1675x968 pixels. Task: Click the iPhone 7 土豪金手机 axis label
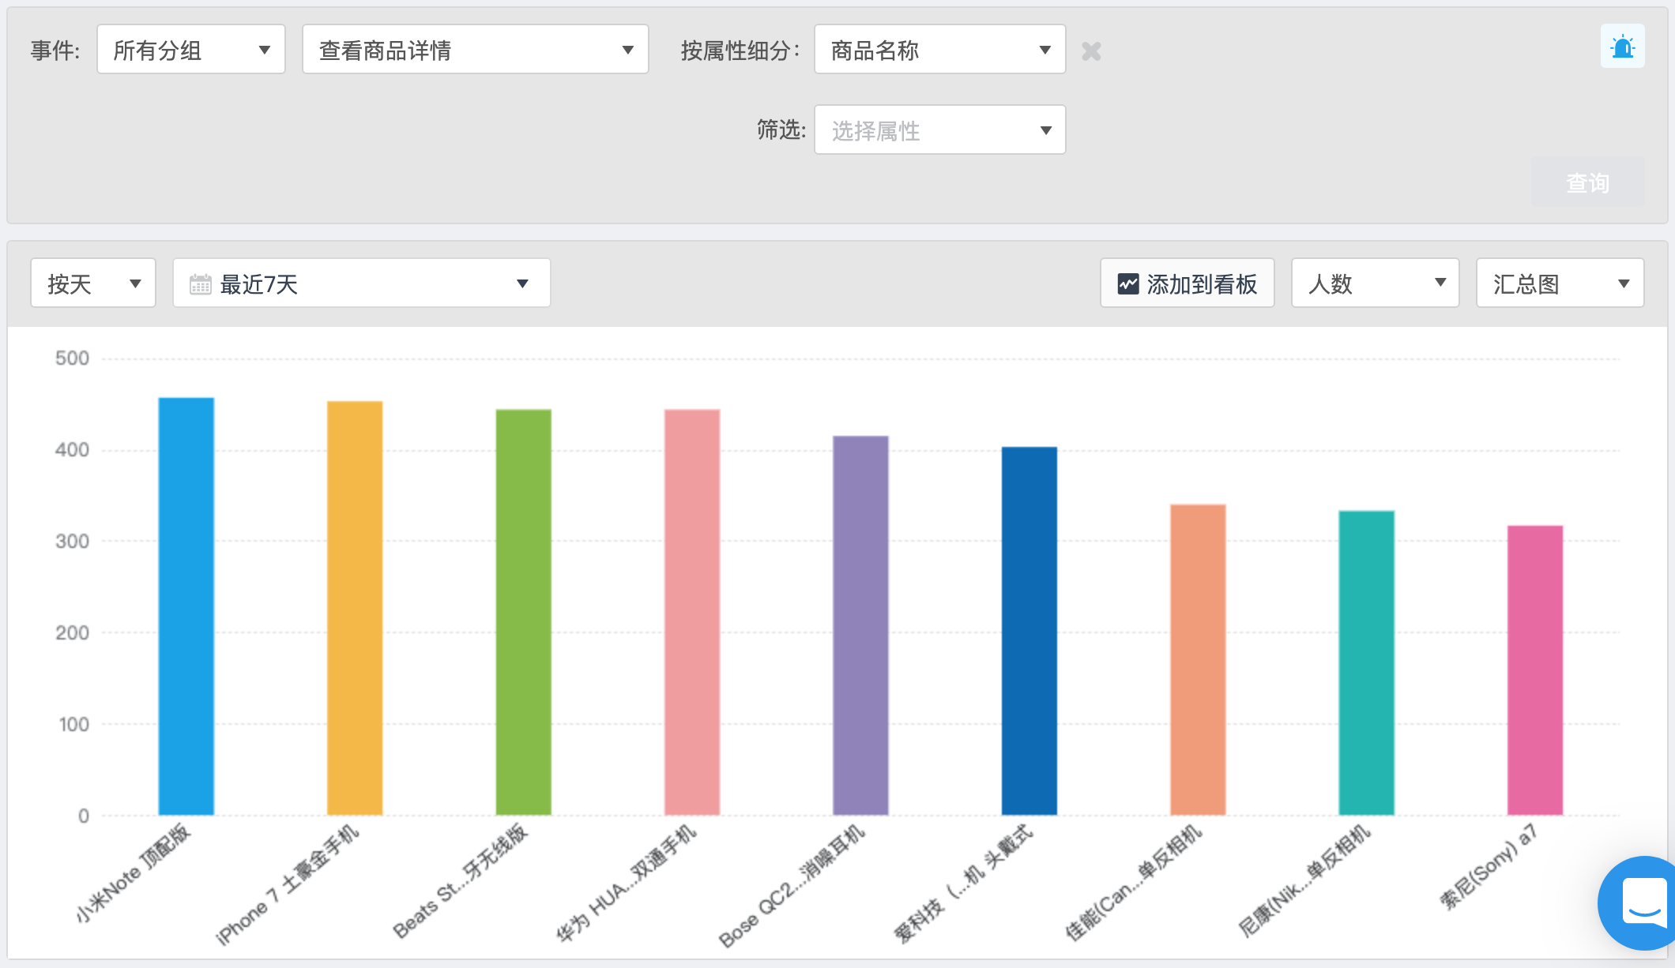tap(288, 884)
